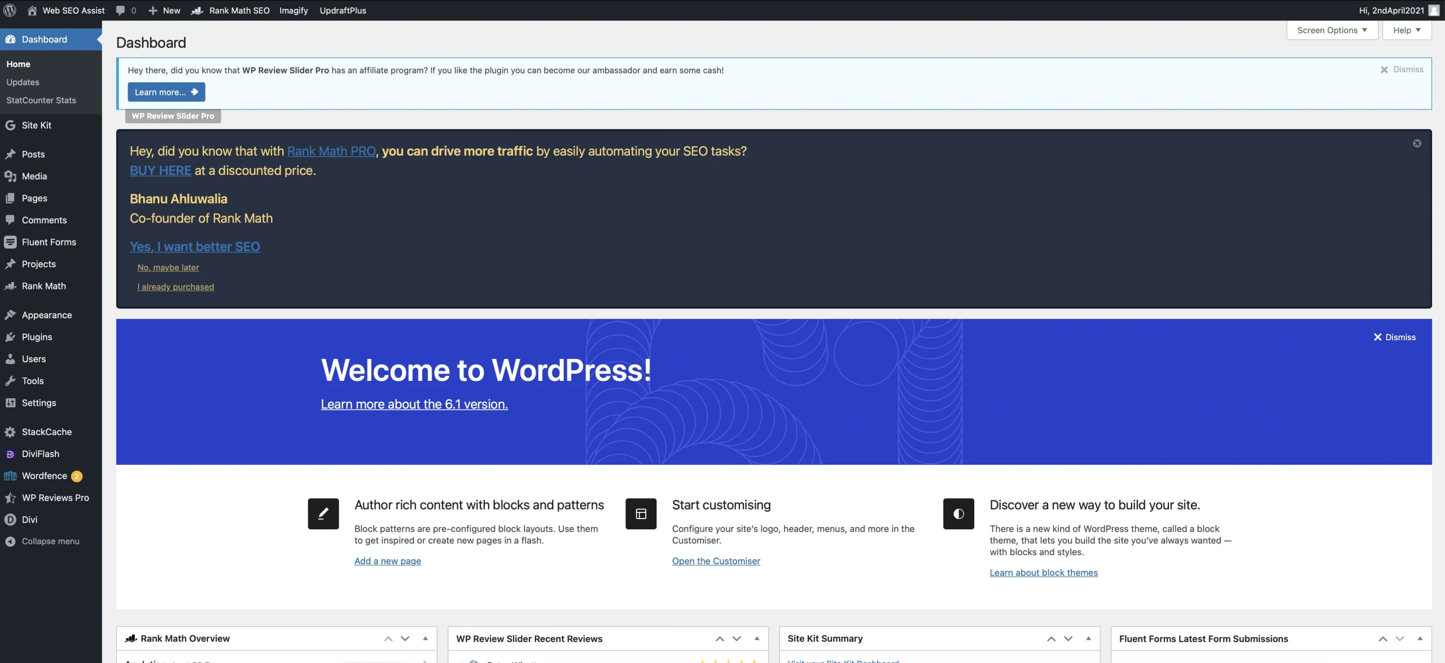The image size is (1445, 663).
Task: Open the Tools wrench icon
Action: 10,381
